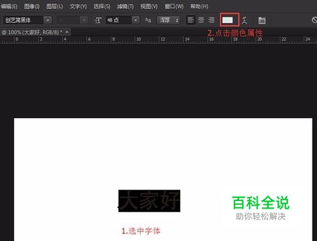
Task: Align text left
Action: pos(191,20)
